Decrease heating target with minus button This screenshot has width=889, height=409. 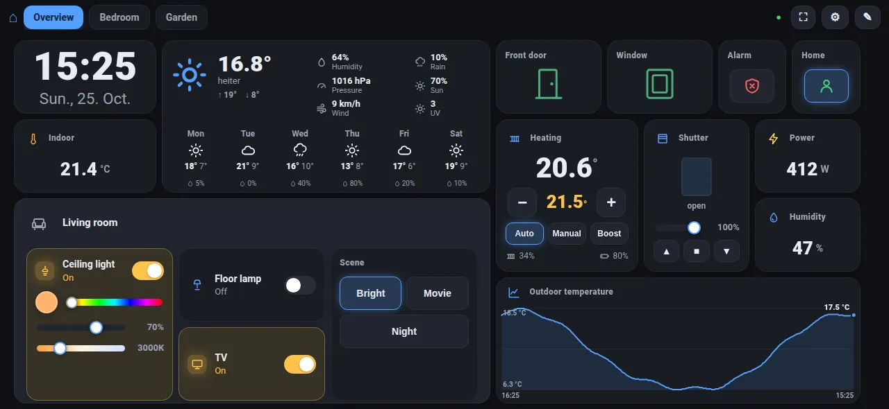pyautogui.click(x=522, y=202)
